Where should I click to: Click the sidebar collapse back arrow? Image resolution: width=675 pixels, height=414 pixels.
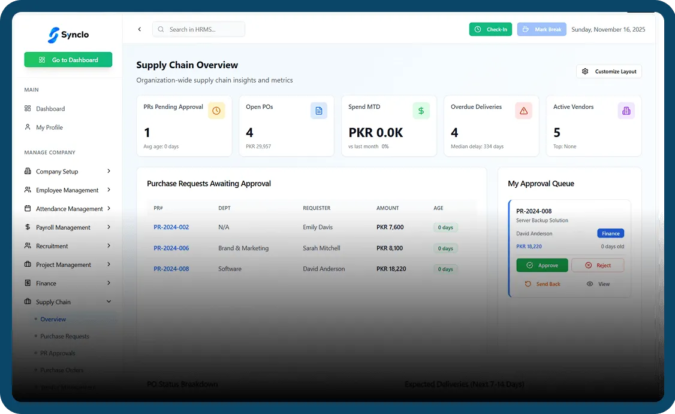140,29
